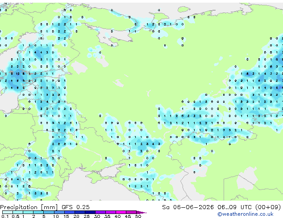Viewport: 283px width, 218px height.
Task: Select the bright magenta 40–45 mm swatch
Action: tap(121, 212)
